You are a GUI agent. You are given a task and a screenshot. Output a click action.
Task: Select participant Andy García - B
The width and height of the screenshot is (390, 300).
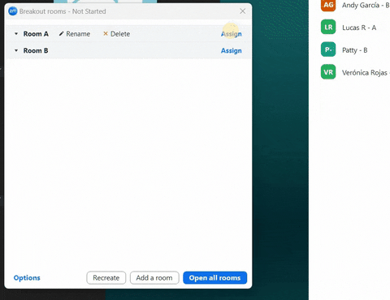point(366,5)
